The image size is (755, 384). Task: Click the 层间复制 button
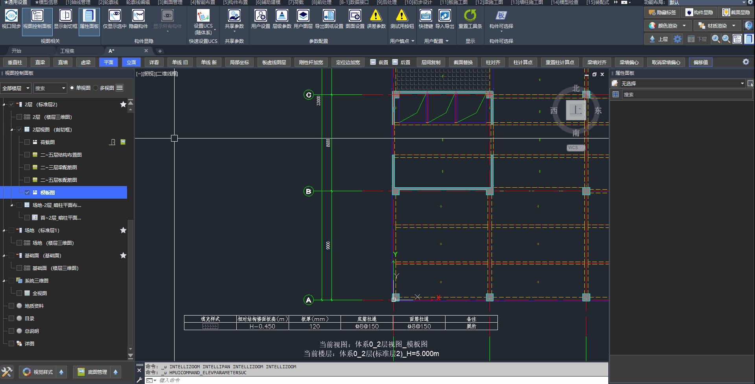pyautogui.click(x=431, y=63)
